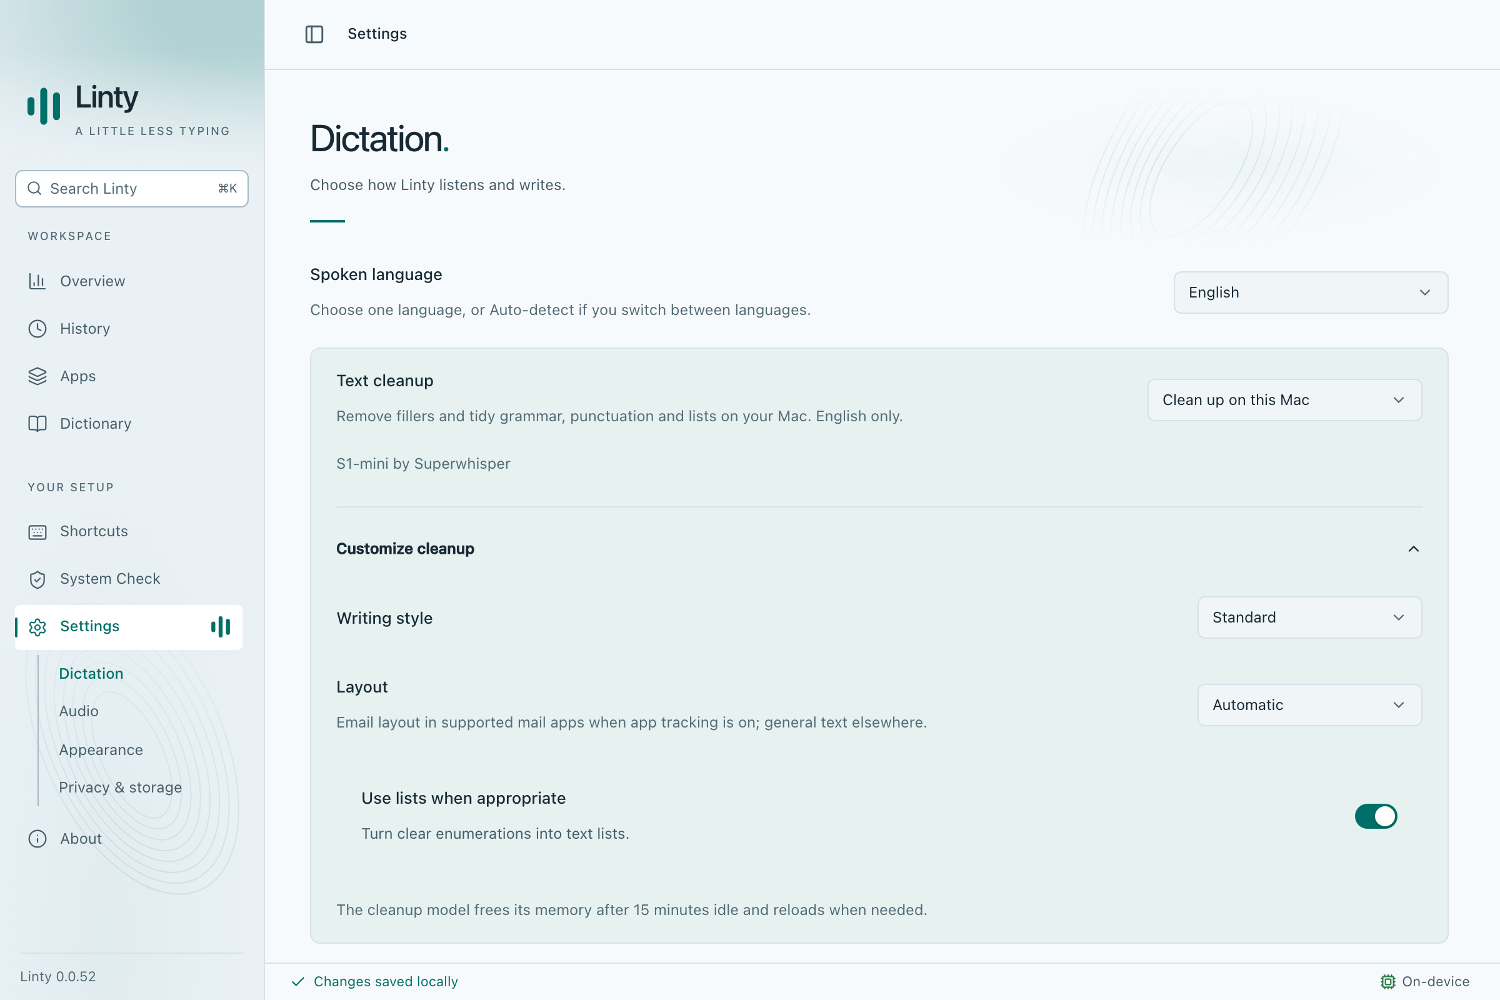Click the Overview bar chart icon
1500x1000 pixels.
point(37,281)
